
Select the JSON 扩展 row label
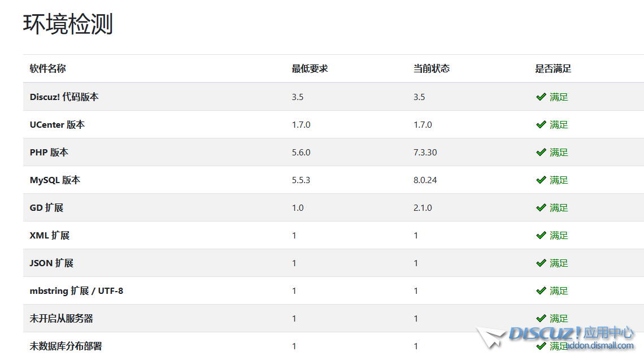click(x=51, y=263)
